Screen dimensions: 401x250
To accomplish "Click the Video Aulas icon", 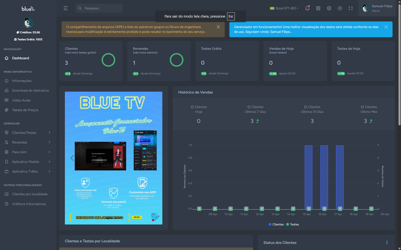I will click(x=7, y=100).
